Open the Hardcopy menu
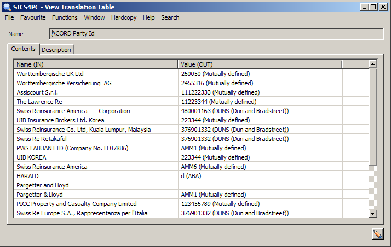The image size is (391, 247). coord(124,17)
